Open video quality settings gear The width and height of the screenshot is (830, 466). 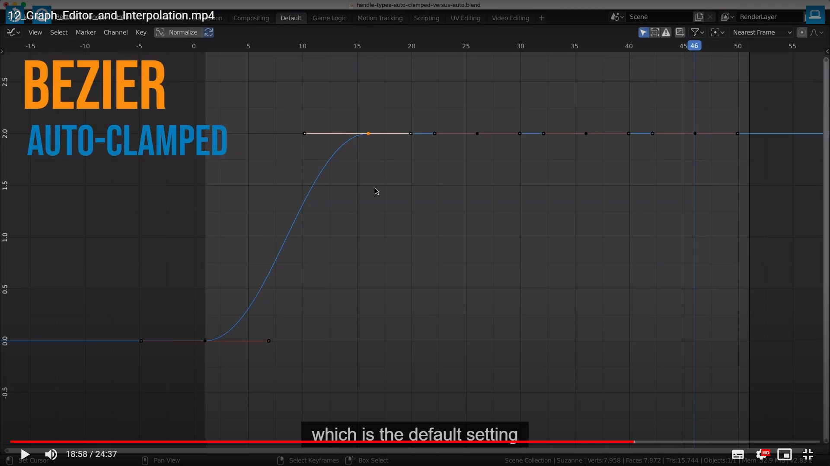[x=762, y=454]
